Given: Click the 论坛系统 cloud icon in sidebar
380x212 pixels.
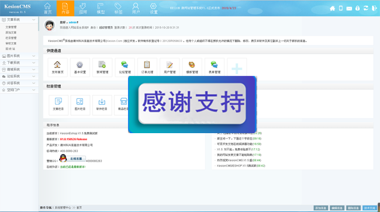Looking at the screenshot, I should coord(4,77).
